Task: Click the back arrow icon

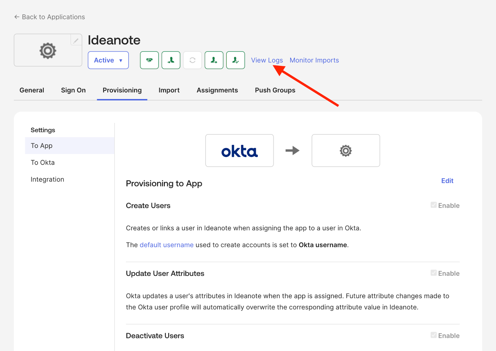Action: click(17, 17)
